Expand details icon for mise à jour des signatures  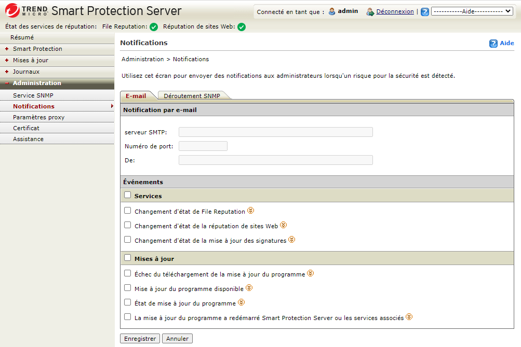291,240
